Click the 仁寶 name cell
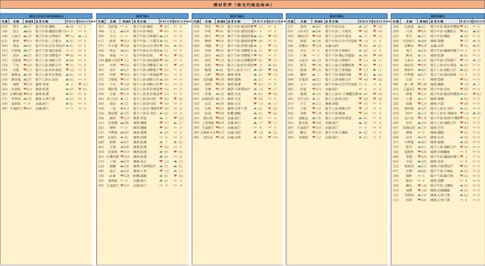This screenshot has height=266, width=485. [x=303, y=55]
